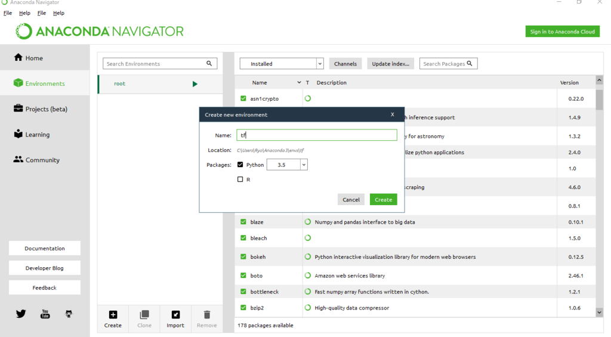Select the root environment
The height and width of the screenshot is (337, 611).
[x=160, y=84]
